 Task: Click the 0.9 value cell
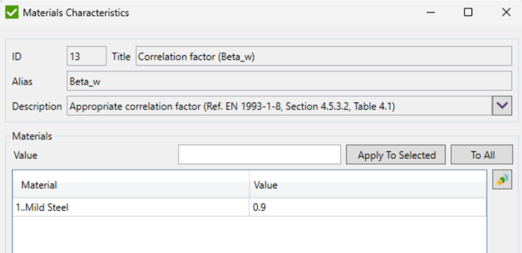coord(368,207)
